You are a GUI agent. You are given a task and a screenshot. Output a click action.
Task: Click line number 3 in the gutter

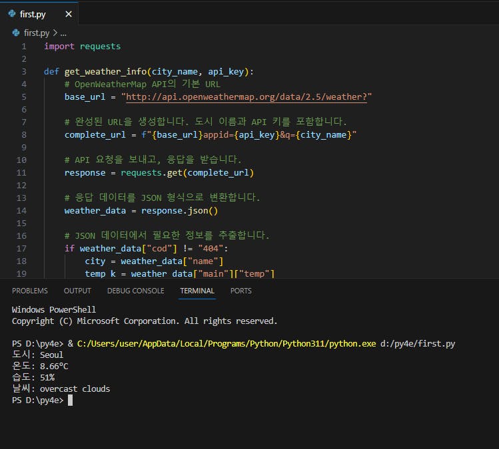[24, 71]
